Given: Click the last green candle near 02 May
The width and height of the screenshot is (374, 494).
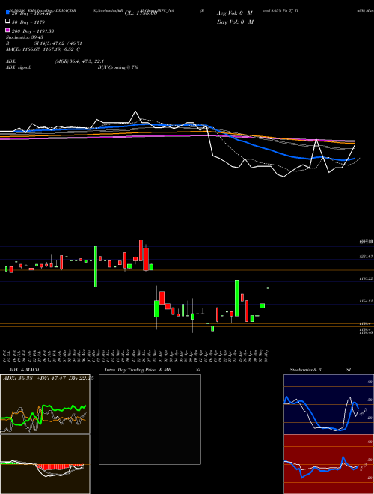Looking at the screenshot, I should pyautogui.click(x=262, y=306).
